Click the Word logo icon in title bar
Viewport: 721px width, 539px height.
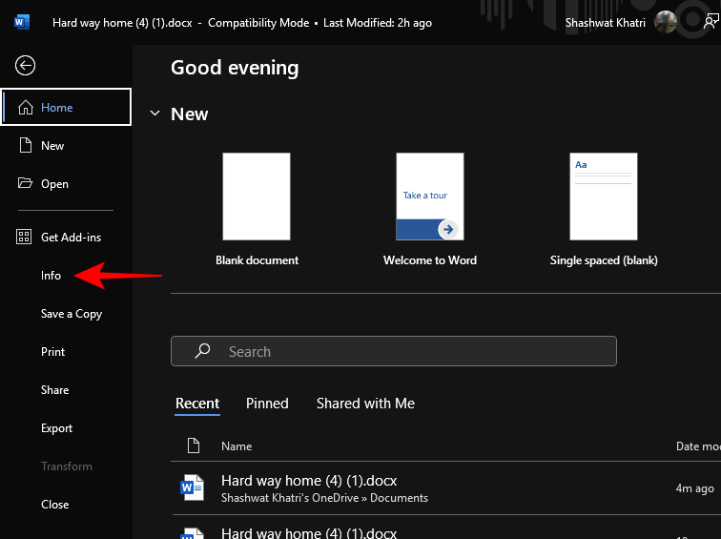tap(22, 22)
